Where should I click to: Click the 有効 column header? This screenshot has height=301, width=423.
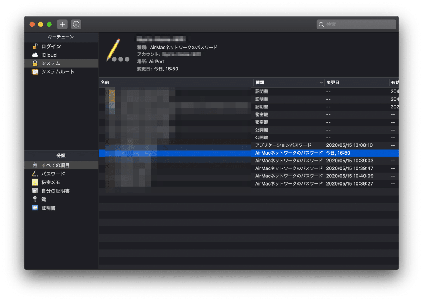tap(394, 82)
